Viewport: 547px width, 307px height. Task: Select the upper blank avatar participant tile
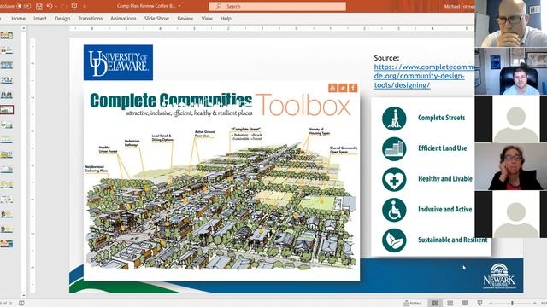pyautogui.click(x=511, y=119)
